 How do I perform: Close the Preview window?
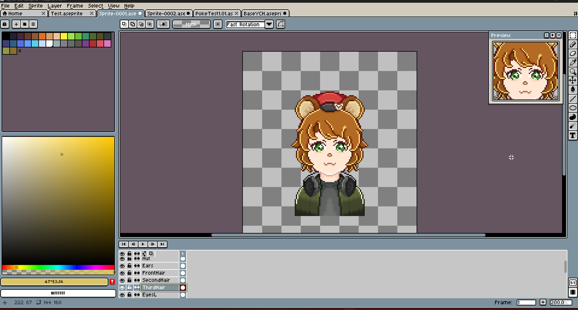click(558, 35)
